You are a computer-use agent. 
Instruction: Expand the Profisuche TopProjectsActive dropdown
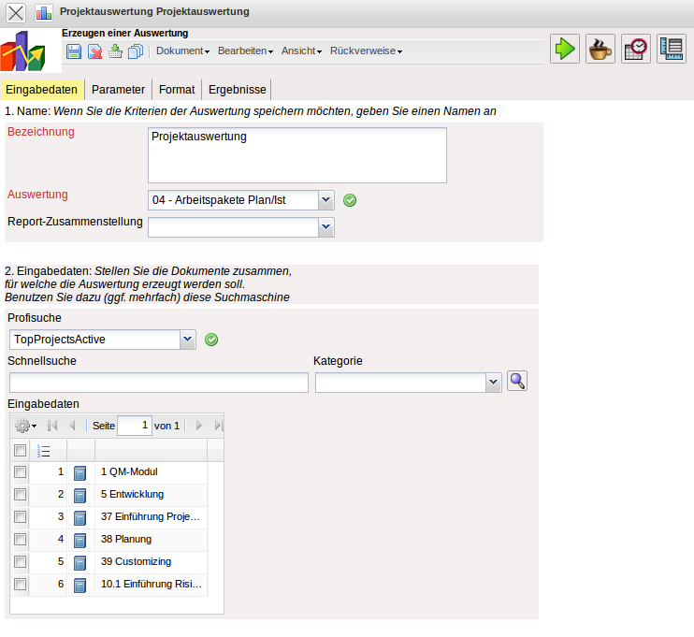(187, 339)
